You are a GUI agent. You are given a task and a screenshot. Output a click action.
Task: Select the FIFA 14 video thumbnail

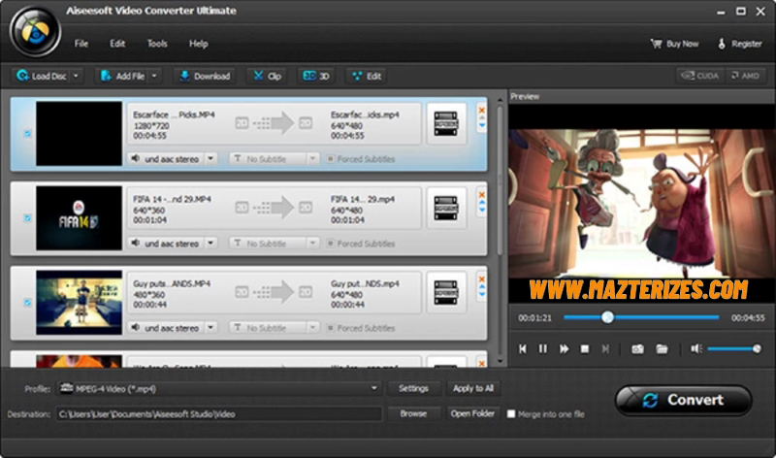79,218
